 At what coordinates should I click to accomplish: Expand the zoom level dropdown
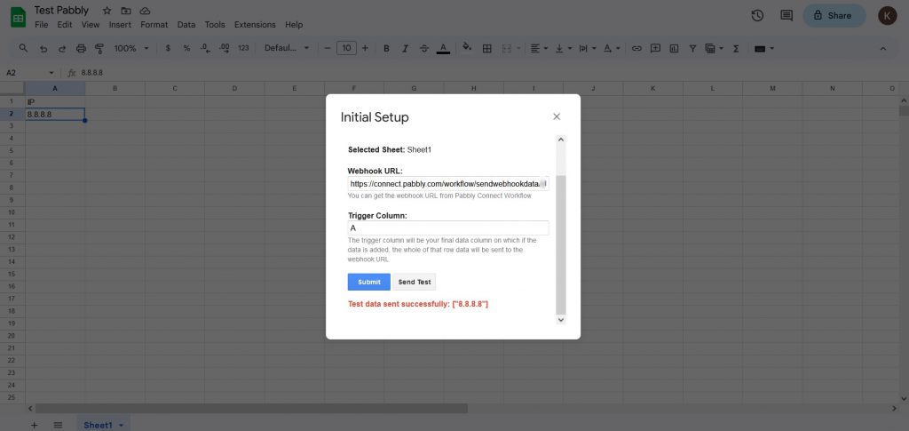tap(130, 48)
